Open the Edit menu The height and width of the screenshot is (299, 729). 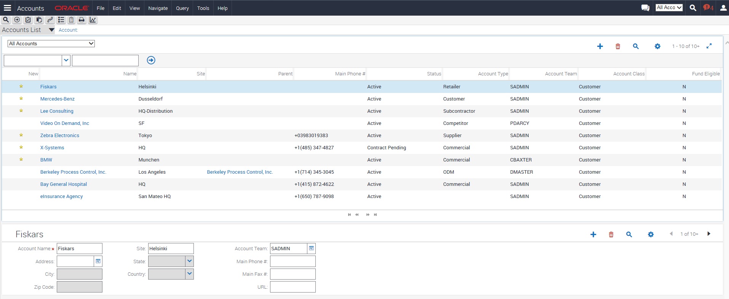tap(117, 8)
